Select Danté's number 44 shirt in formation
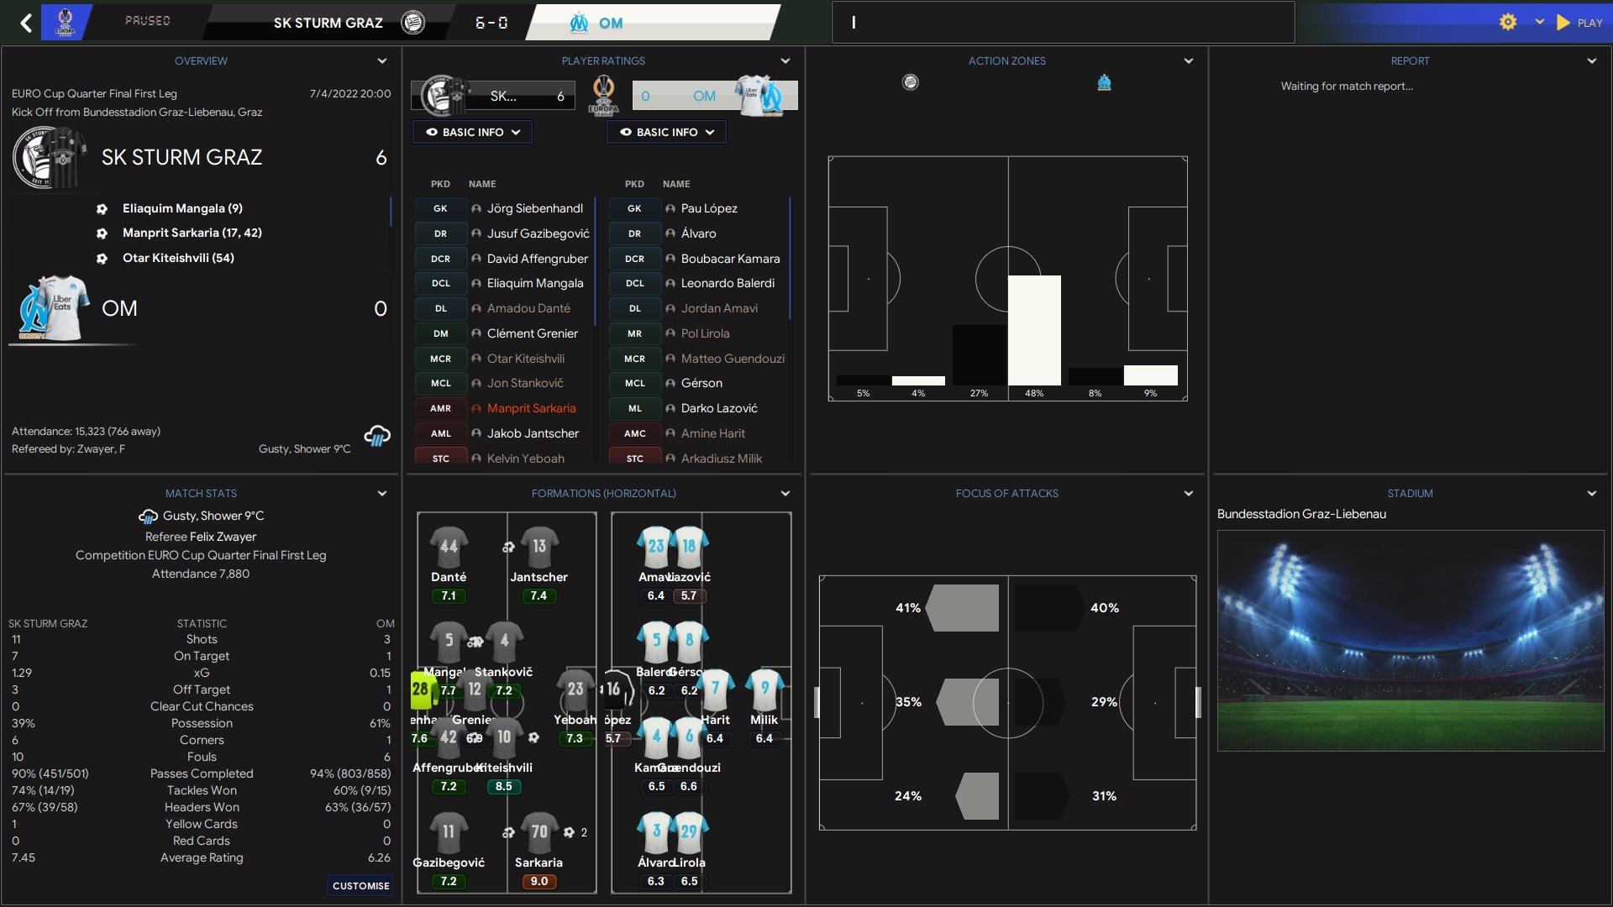Screen dimensions: 1613x907 449,547
